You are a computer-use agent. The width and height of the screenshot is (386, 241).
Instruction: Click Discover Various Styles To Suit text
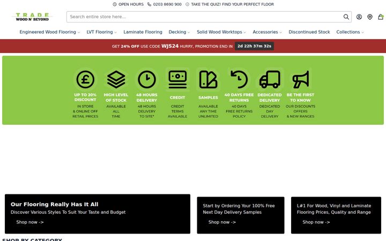tap(68, 212)
